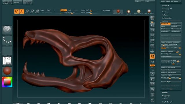Click the BPR render icon on right shelf
This screenshot has height=104, width=185.
(x=152, y=18)
